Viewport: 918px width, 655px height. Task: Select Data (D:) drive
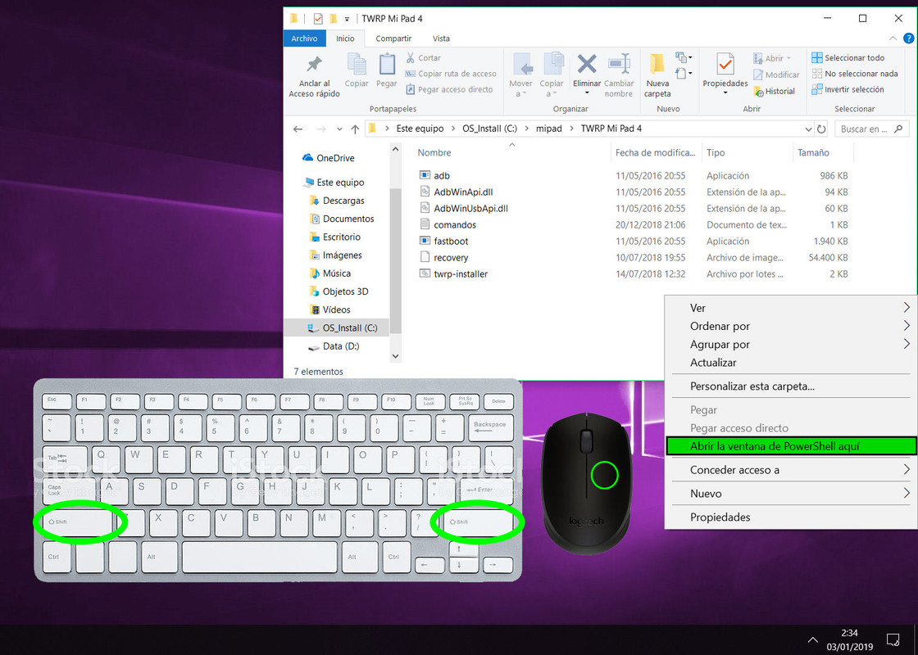[334, 346]
